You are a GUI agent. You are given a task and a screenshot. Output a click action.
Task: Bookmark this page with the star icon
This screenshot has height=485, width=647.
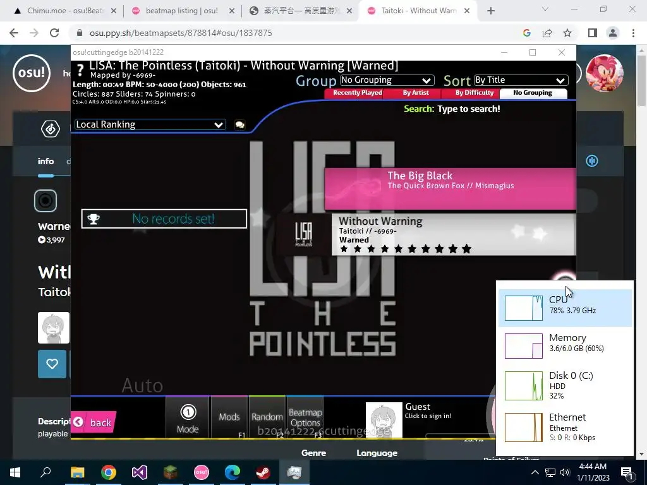[x=567, y=33]
